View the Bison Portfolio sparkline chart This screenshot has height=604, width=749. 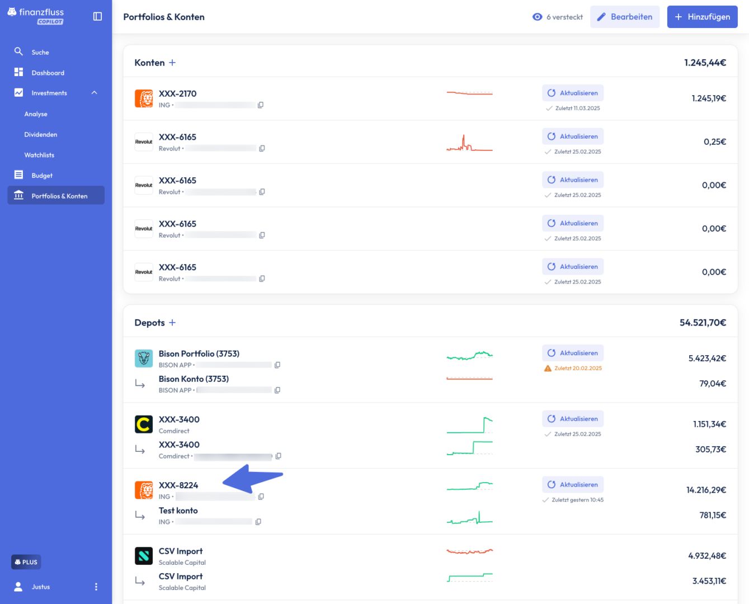click(x=470, y=355)
